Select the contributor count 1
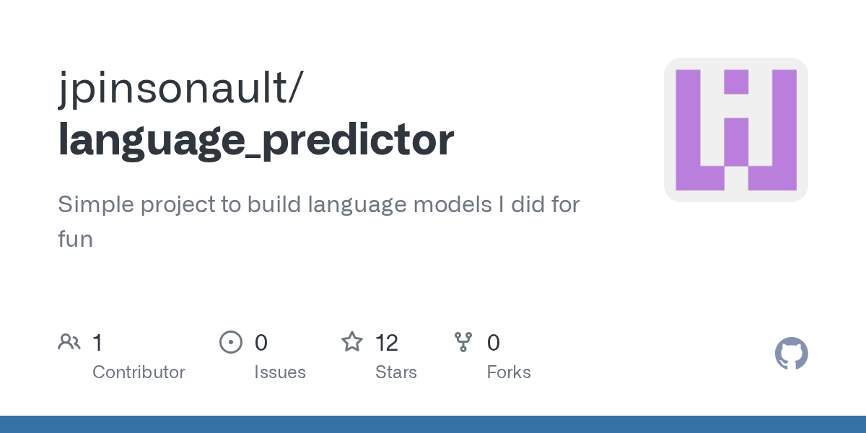Screen dimensions: 866x433 coord(97,342)
